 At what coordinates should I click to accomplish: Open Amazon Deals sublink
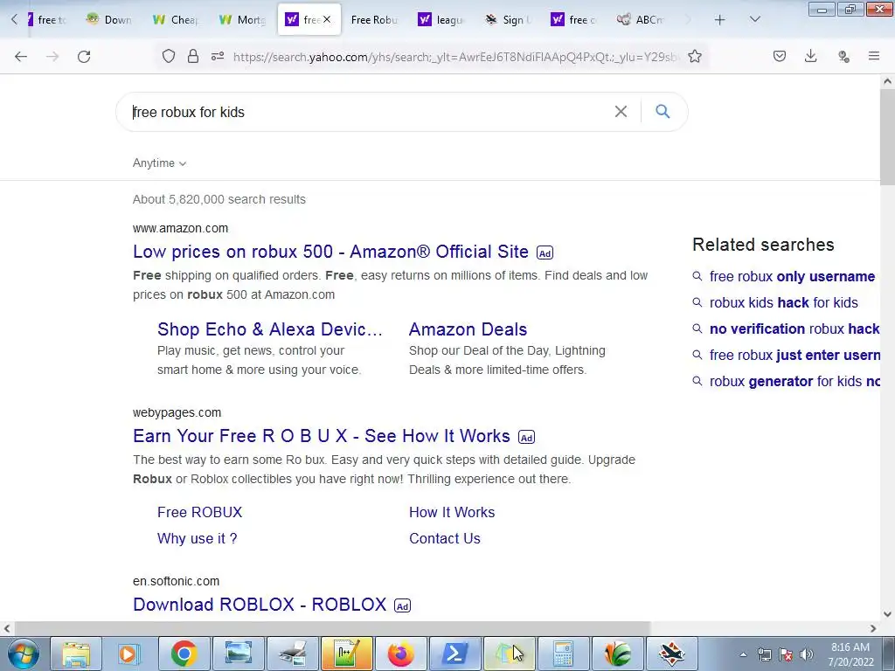(468, 329)
